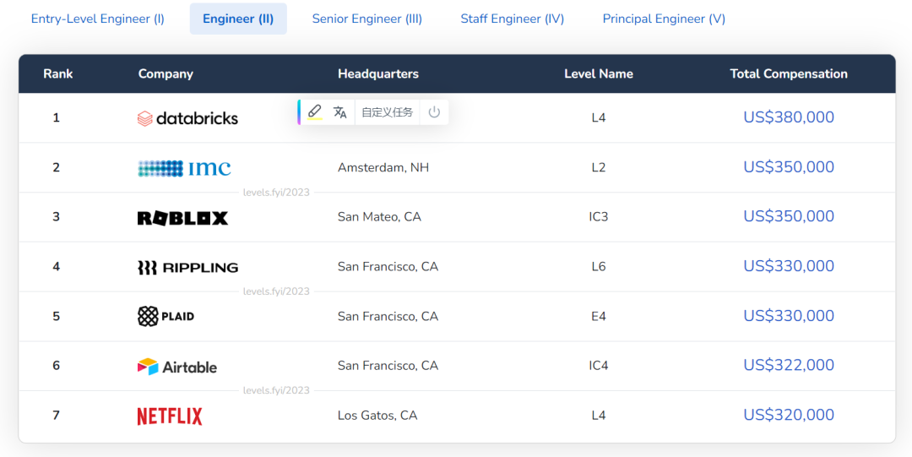912x457 pixels.
Task: Switch to Entry-Level Engineer (I) tab
Action: point(98,19)
